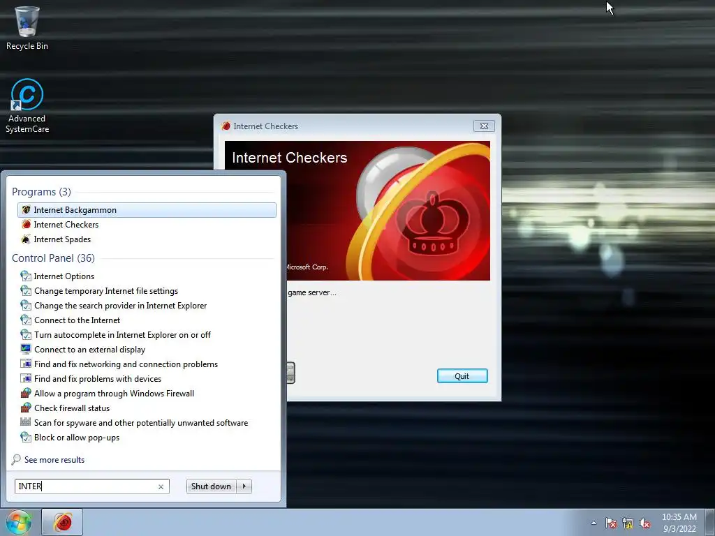Open the Action Center flag tray icon

(610, 523)
